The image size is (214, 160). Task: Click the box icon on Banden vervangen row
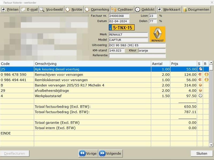(x=200, y=85)
